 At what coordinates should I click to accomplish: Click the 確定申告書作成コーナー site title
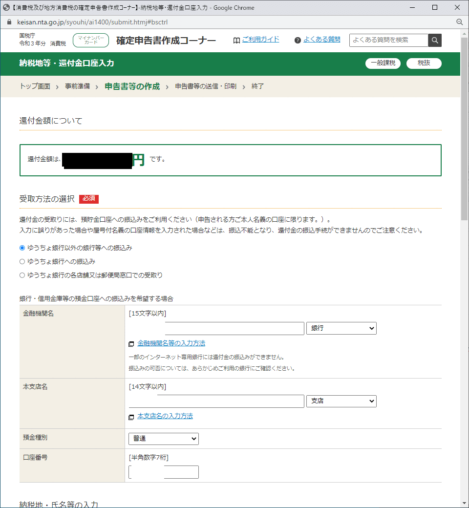point(166,41)
